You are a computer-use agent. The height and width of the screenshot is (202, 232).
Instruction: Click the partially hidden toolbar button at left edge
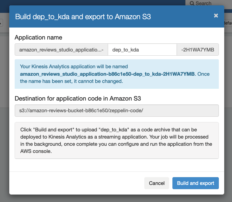(x=1, y=23)
